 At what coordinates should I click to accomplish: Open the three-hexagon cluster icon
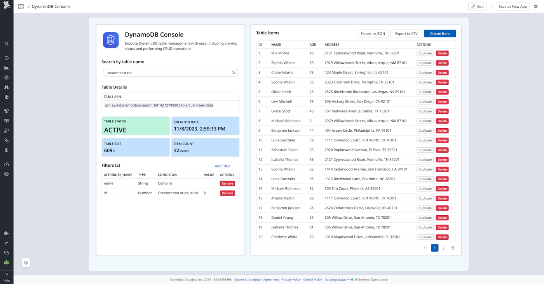pos(7,111)
